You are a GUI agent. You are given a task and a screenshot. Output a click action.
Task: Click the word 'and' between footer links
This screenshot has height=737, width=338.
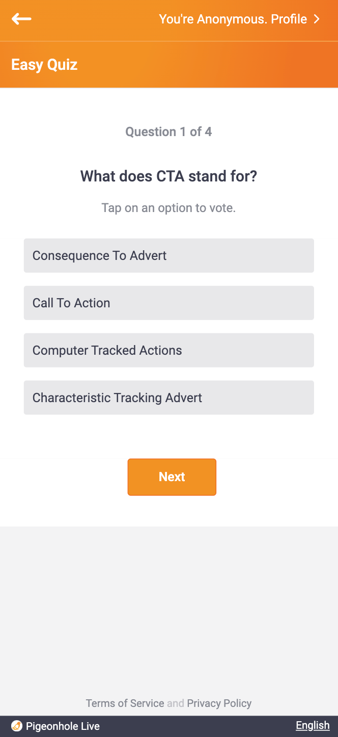click(176, 703)
